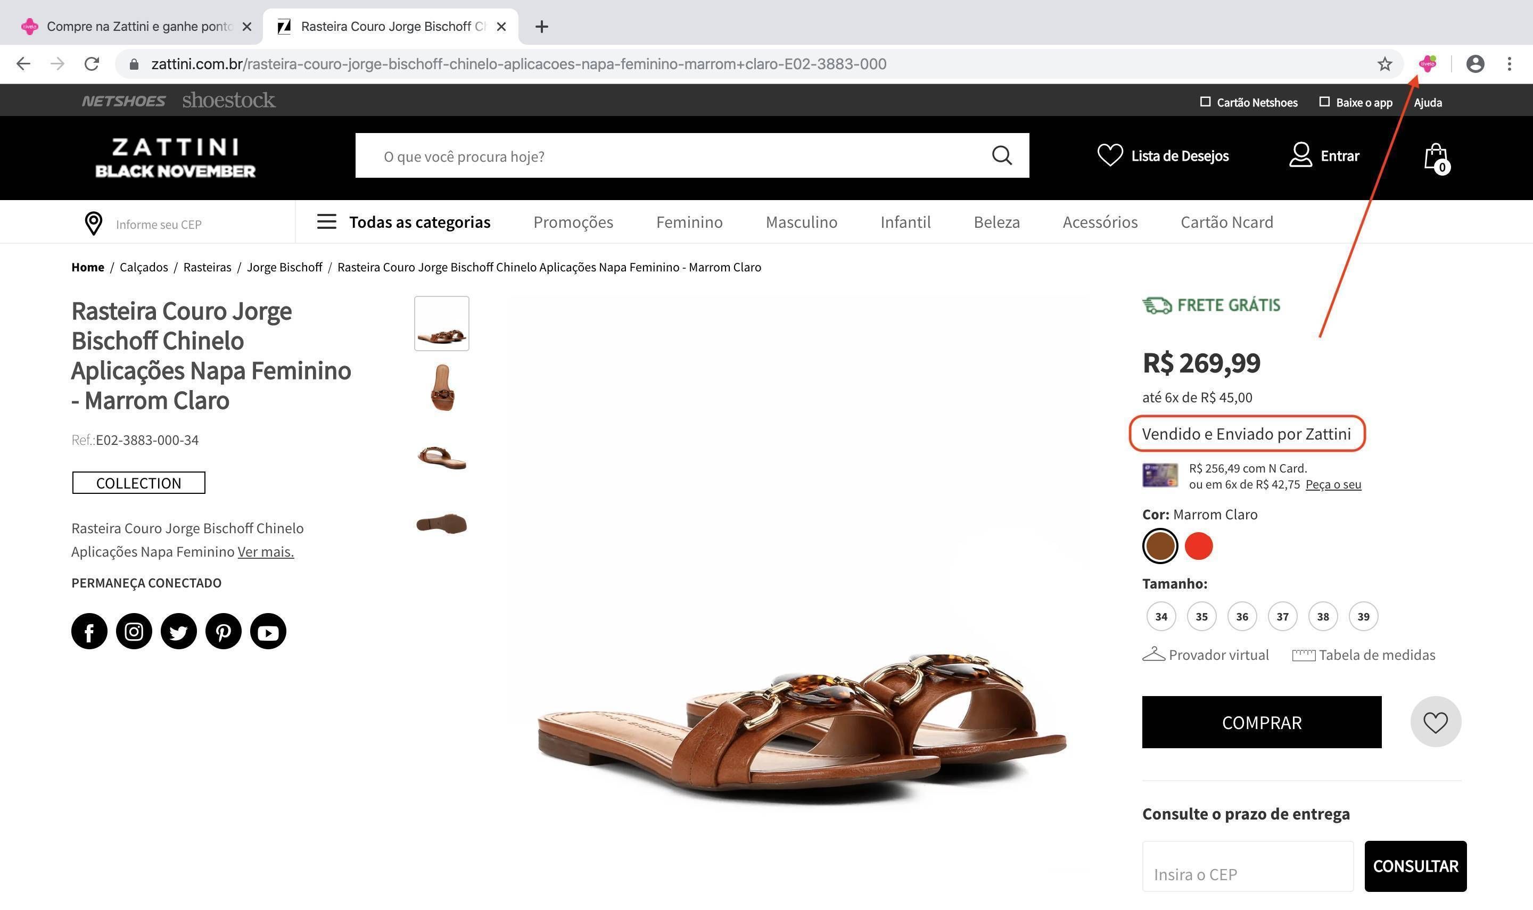Click the Netshoes logo
This screenshot has width=1533, height=910.
[123, 101]
